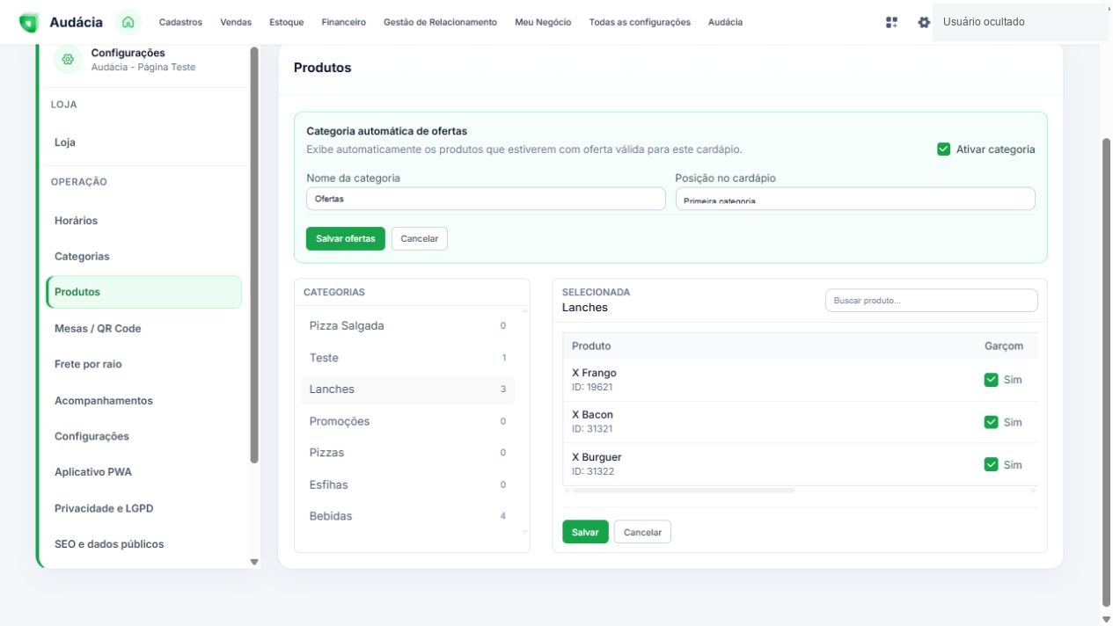Open the Cadastros menu

pos(180,22)
